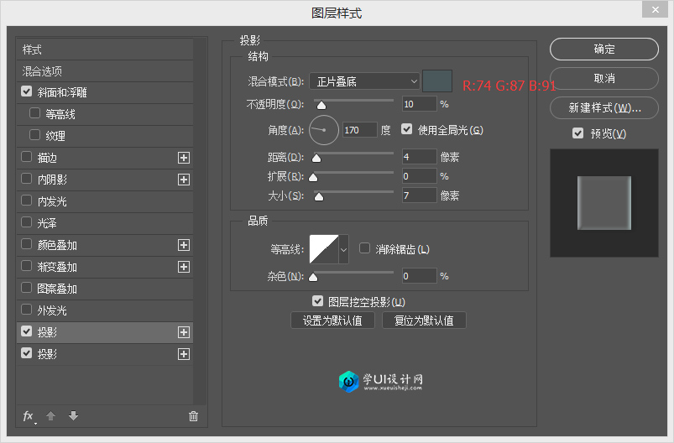Toggle the 使用全局光 checkbox
The height and width of the screenshot is (443, 674).
(407, 130)
